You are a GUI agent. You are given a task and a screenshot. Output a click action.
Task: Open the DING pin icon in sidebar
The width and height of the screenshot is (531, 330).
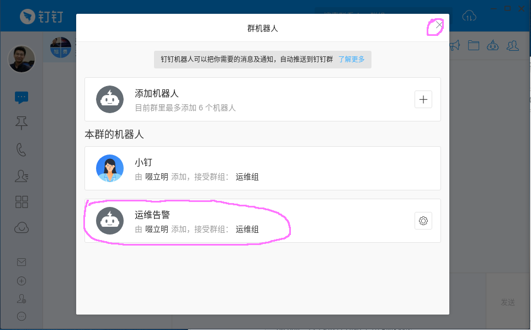tap(22, 124)
